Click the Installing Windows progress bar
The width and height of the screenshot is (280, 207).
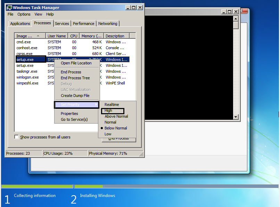176,186
